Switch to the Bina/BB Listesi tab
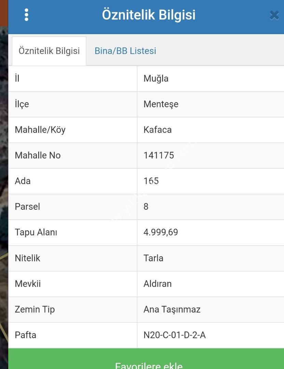Screen dimensions: 284x369 [x=125, y=51]
